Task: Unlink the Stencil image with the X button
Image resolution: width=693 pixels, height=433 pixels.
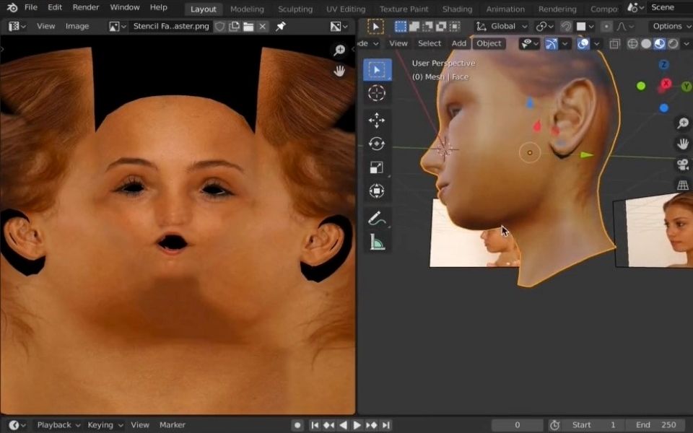Action: 262,26
